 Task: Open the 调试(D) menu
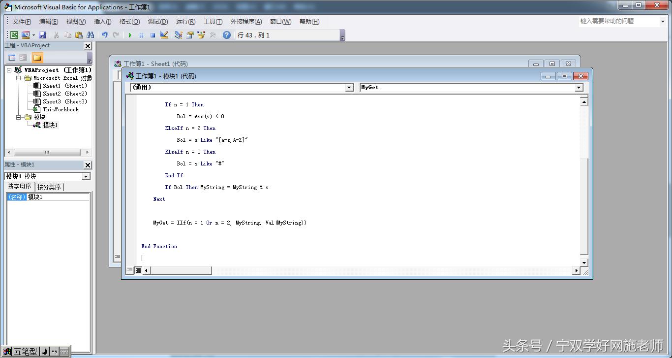click(x=158, y=22)
